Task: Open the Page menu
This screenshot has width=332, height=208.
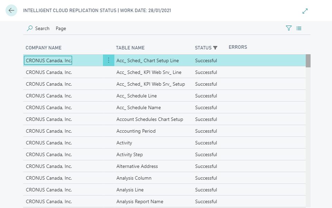Action: (61, 28)
